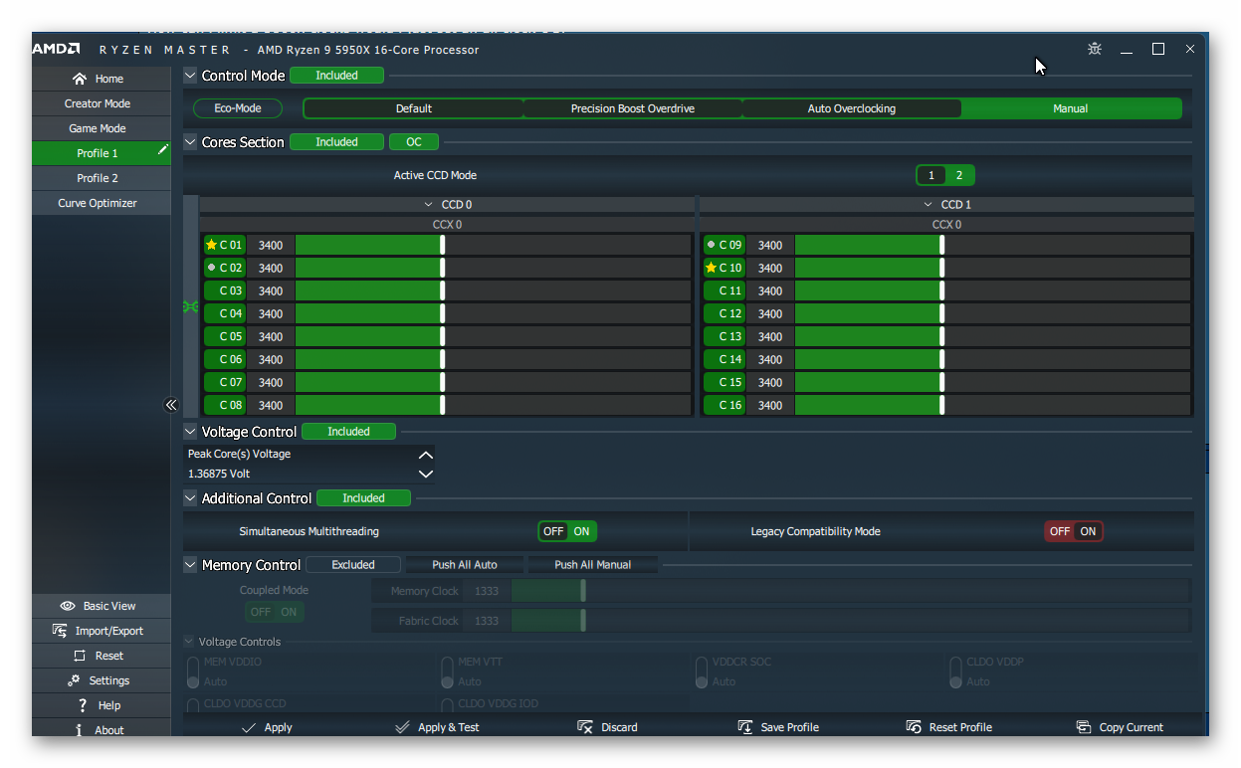Enable Eco-Mode button
1241x768 pixels.
(x=238, y=108)
